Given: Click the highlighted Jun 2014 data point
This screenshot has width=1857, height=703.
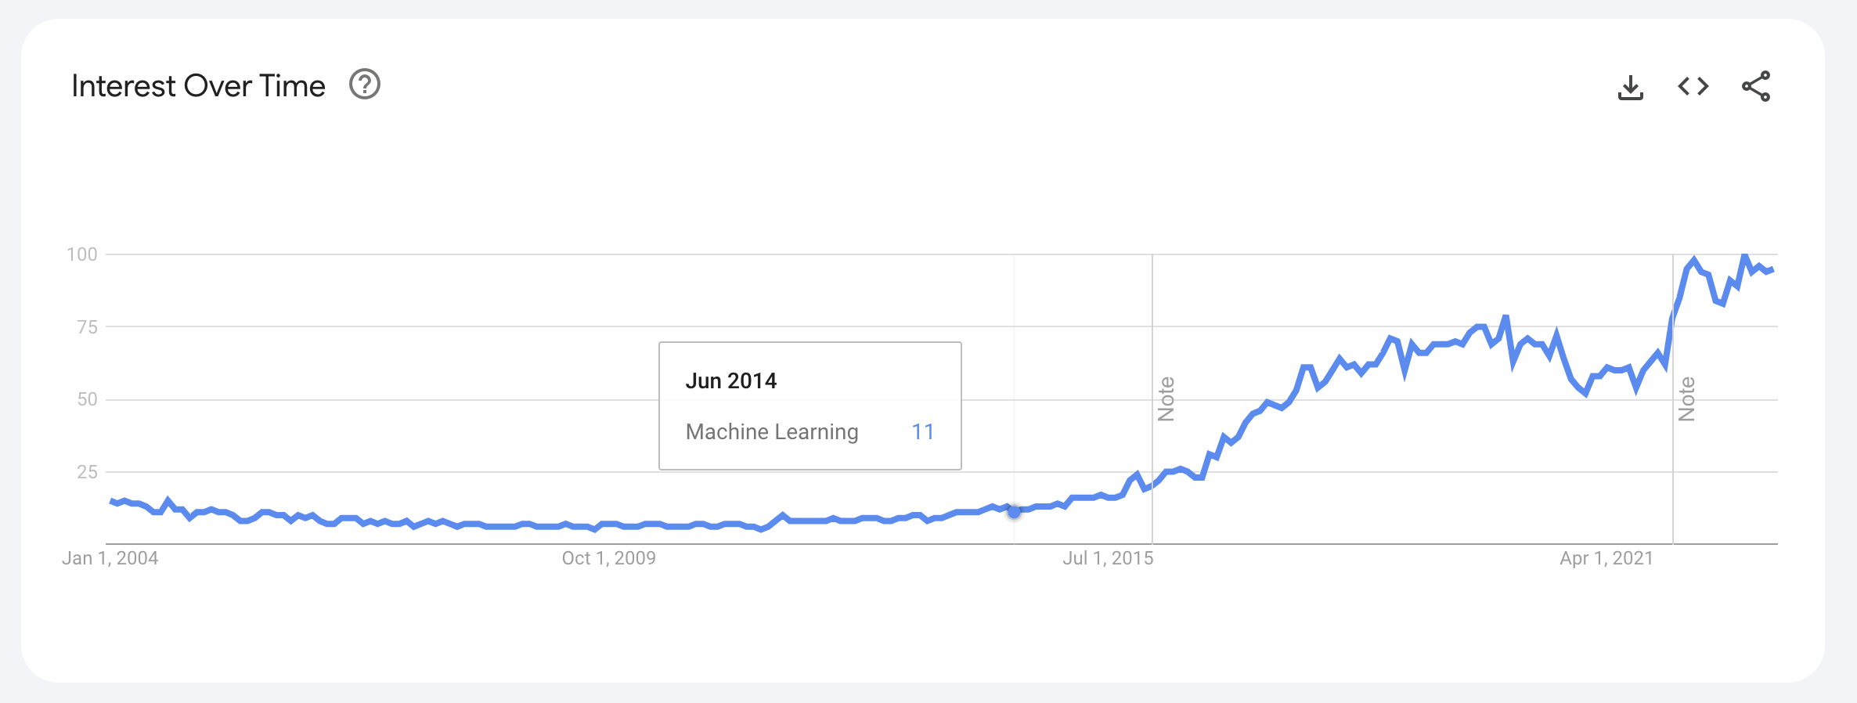Looking at the screenshot, I should (x=1014, y=512).
